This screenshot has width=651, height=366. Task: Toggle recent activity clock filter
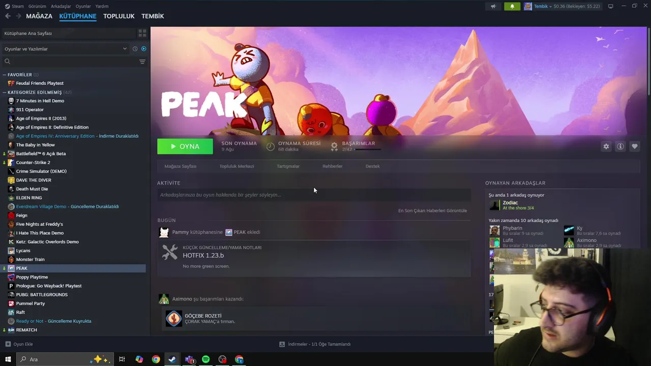[x=135, y=49]
